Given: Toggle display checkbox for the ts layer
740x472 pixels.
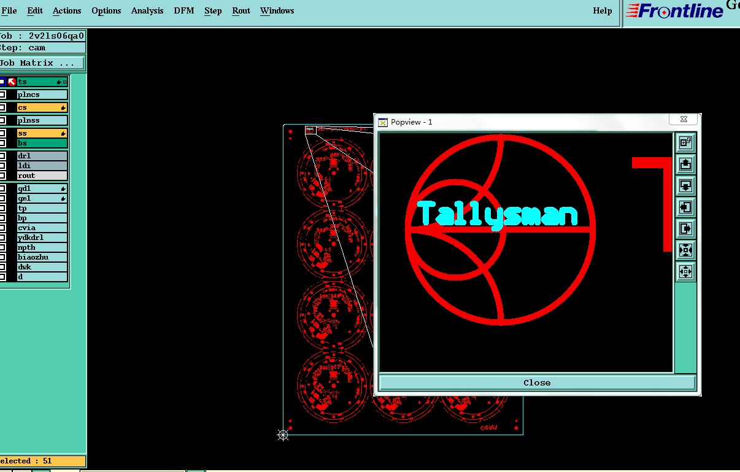Looking at the screenshot, I should point(2,82).
